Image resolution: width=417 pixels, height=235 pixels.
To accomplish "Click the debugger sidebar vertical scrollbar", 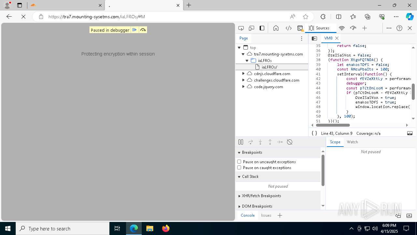I will coord(323,170).
